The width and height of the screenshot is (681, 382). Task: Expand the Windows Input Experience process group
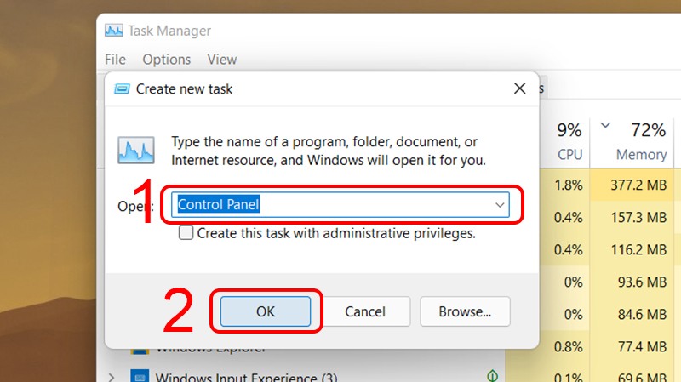tap(112, 376)
